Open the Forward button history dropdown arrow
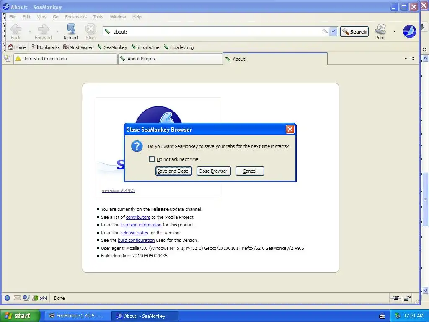The height and width of the screenshot is (322, 429). click(57, 31)
